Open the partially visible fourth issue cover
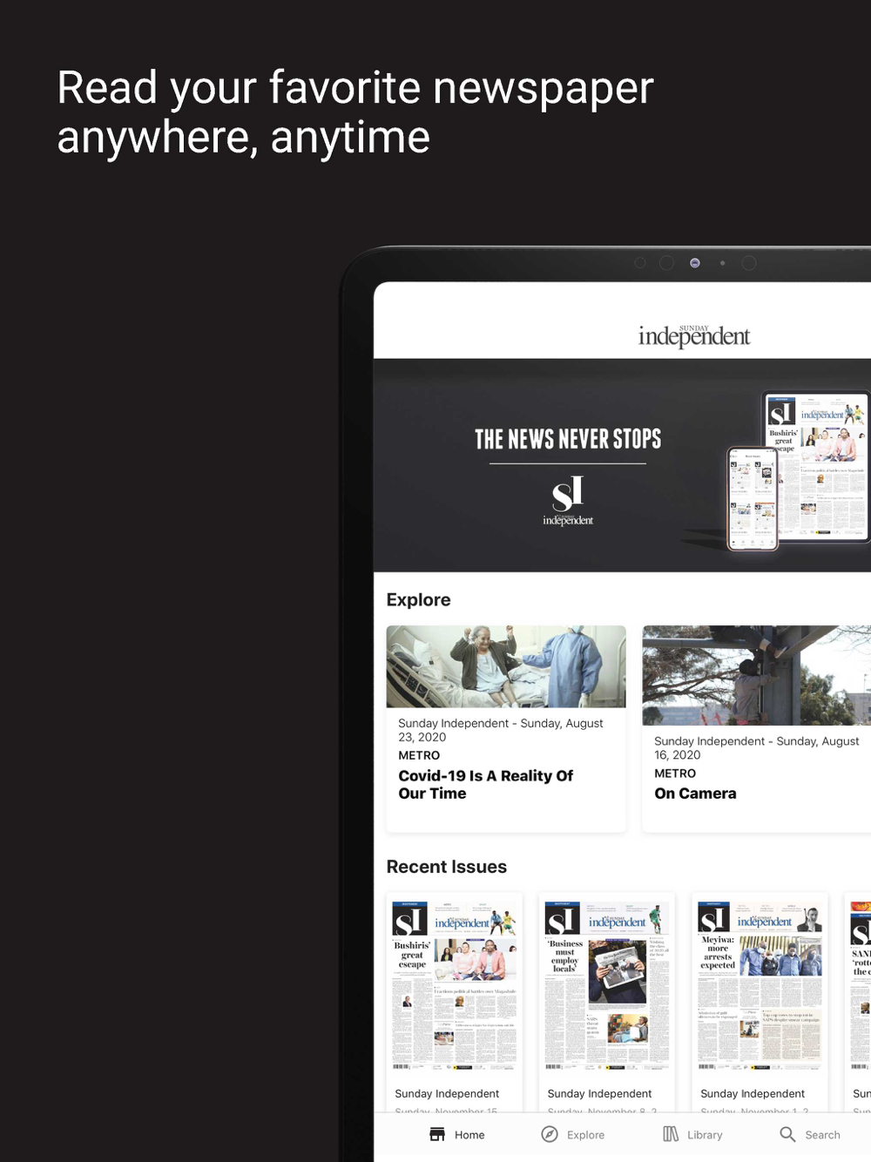Screen dimensions: 871x1162 859,985
